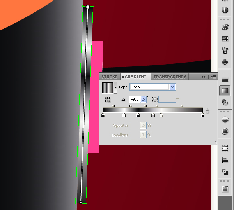Open the Transparency panel dock icon
Screen dimensions: 234x210
pyautogui.click(x=225, y=102)
